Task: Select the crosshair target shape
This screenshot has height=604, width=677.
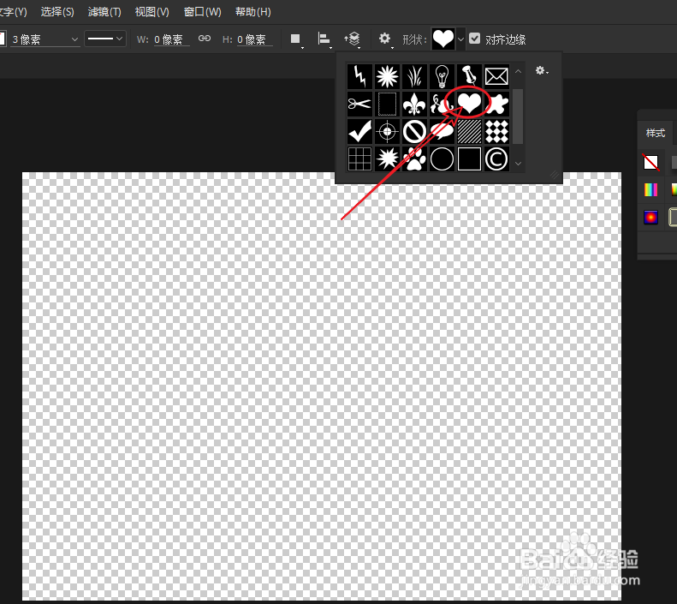Action: pyautogui.click(x=387, y=131)
